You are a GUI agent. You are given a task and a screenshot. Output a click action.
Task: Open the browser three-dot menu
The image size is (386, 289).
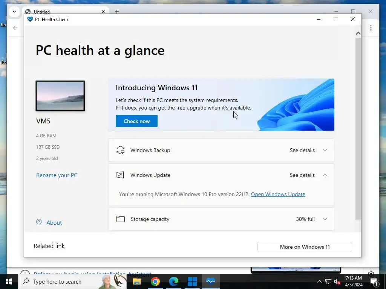pos(371,28)
